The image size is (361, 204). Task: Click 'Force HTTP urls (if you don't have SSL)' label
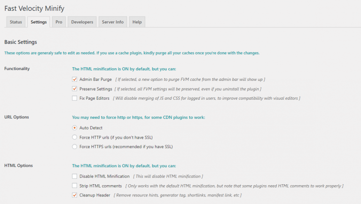click(x=116, y=137)
